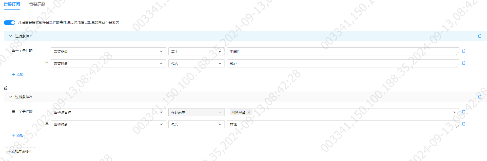
Task: Click the 中间件 value text field
Action: click(343, 51)
